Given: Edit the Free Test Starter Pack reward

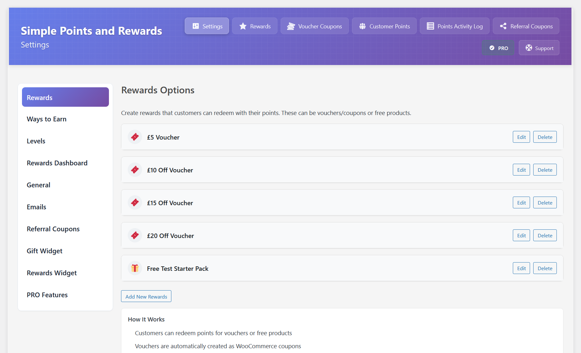Looking at the screenshot, I should tap(521, 268).
